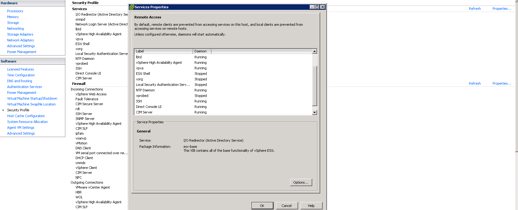Image resolution: width=518 pixels, height=210 pixels.
Task: Click HBR under Outgoing Connections
Action: point(79,192)
